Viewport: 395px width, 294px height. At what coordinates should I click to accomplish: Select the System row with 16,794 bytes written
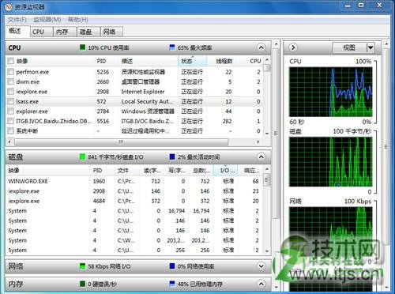(134, 211)
